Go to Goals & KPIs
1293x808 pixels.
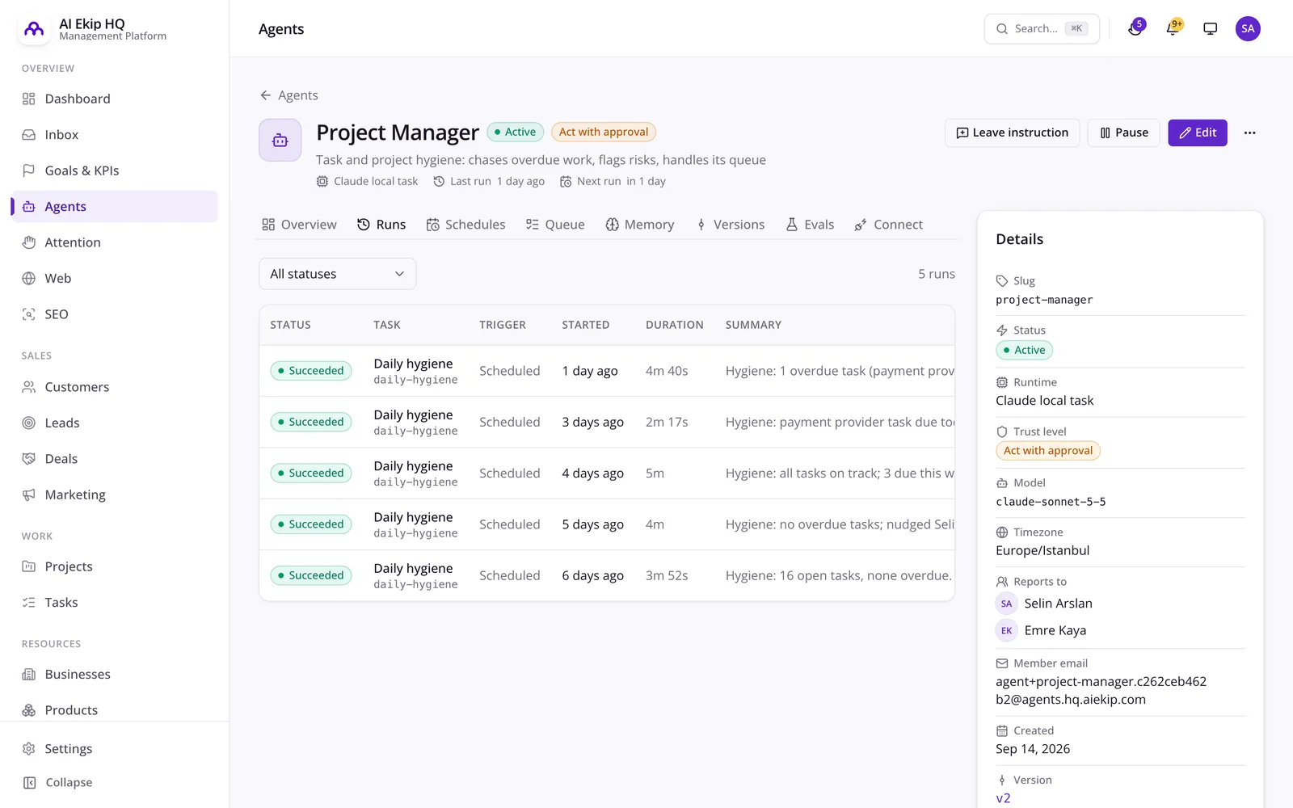115,170
